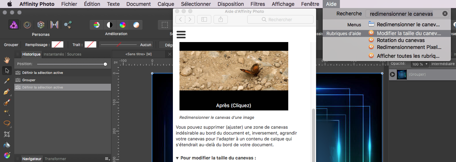456x162 pixels.
Task: Switch to the Export persona
Action: pos(68,25)
